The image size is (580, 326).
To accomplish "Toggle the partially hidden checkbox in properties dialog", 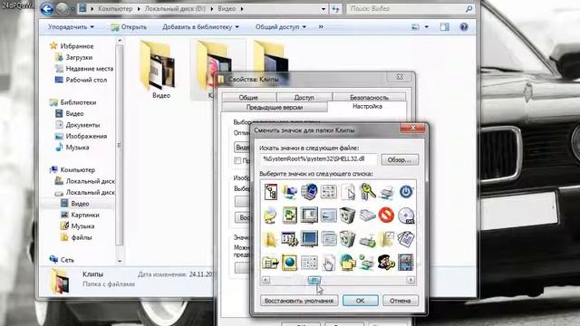I will click(x=237, y=160).
